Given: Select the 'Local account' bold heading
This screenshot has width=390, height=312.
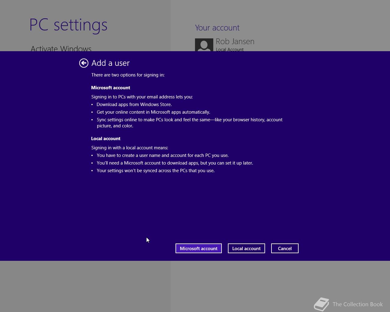Looking at the screenshot, I should tap(106, 139).
